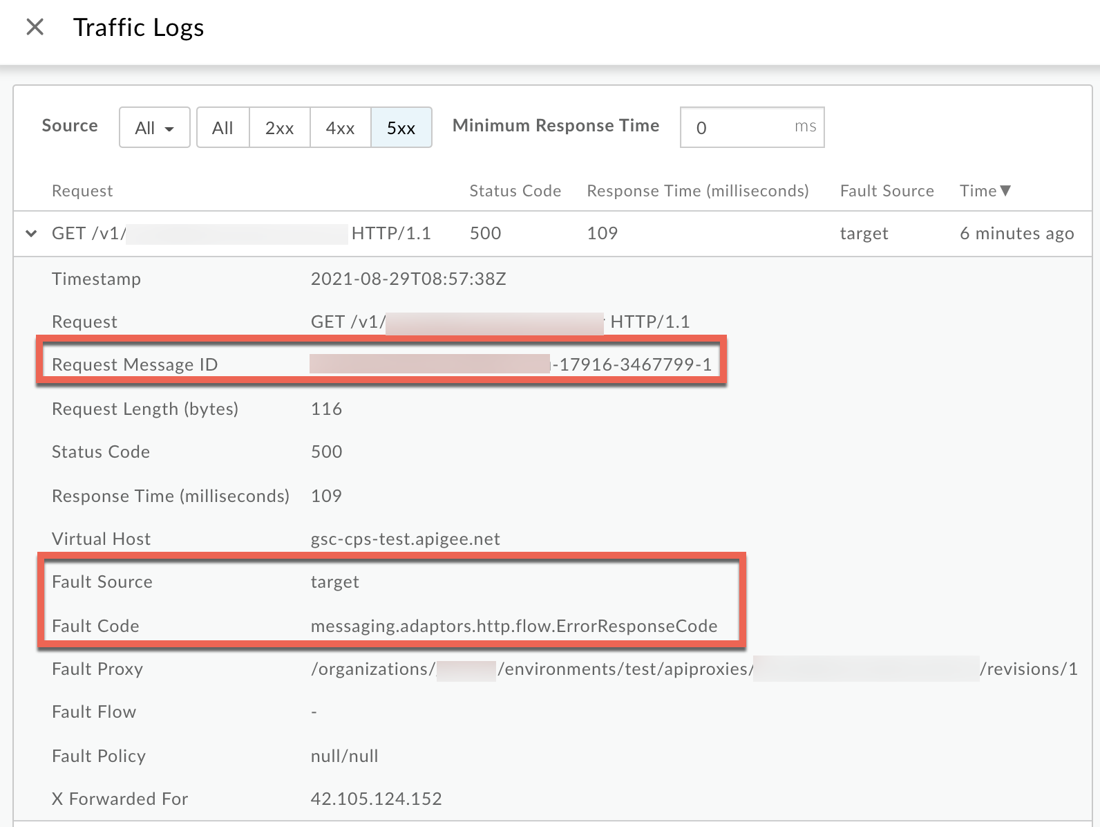This screenshot has height=827, width=1100.
Task: Click the Request column header
Action: tap(82, 191)
